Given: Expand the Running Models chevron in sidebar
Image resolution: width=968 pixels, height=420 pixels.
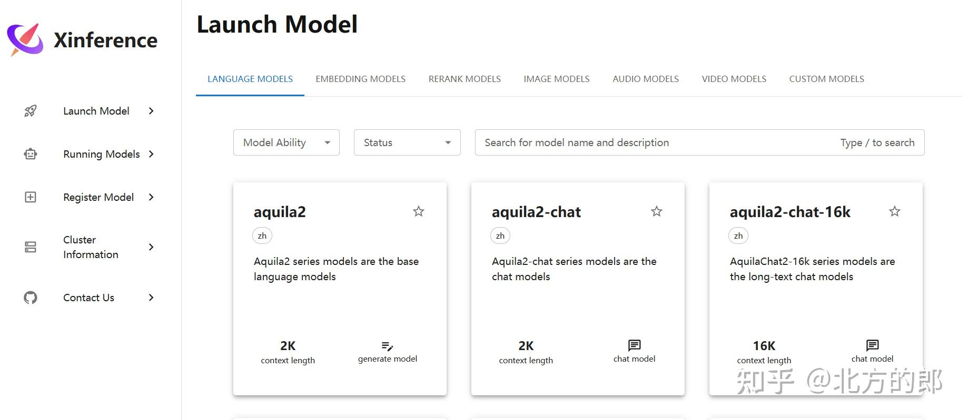Looking at the screenshot, I should pyautogui.click(x=151, y=154).
